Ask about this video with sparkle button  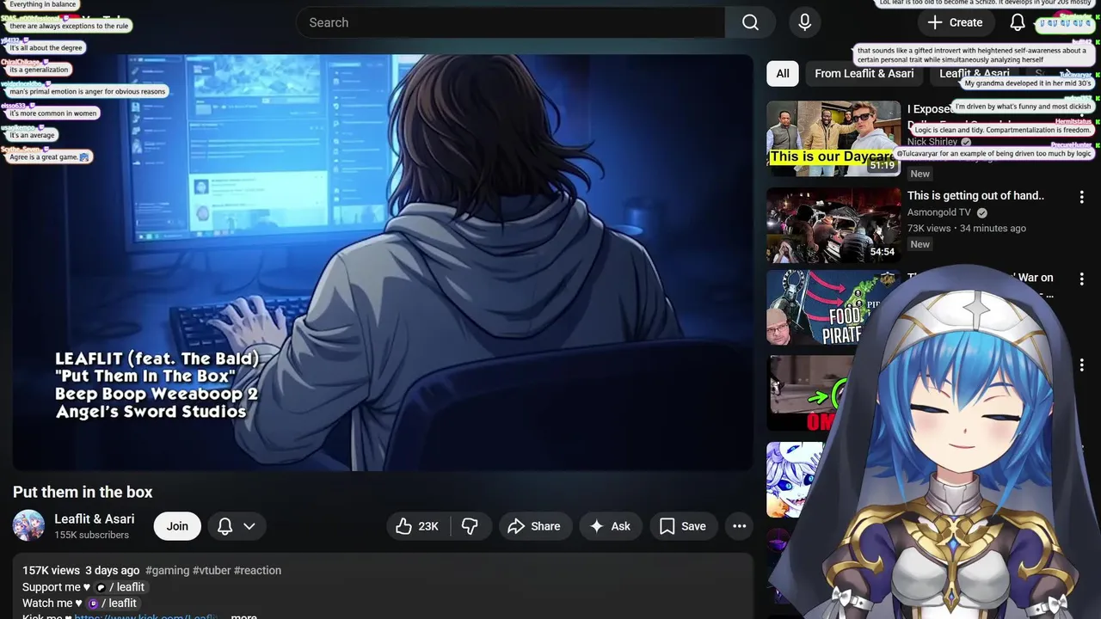pyautogui.click(x=610, y=526)
